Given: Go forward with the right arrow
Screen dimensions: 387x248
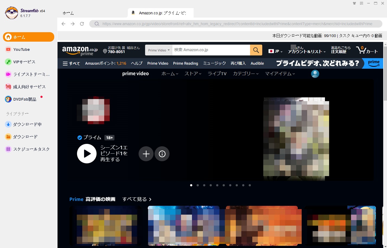Looking at the screenshot, I should point(73,24).
